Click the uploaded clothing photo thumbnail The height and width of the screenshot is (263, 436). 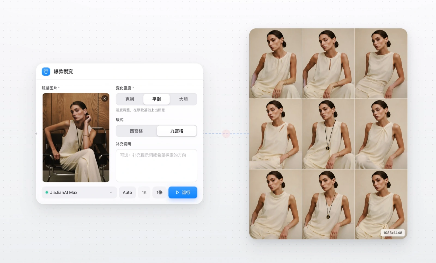point(76,138)
